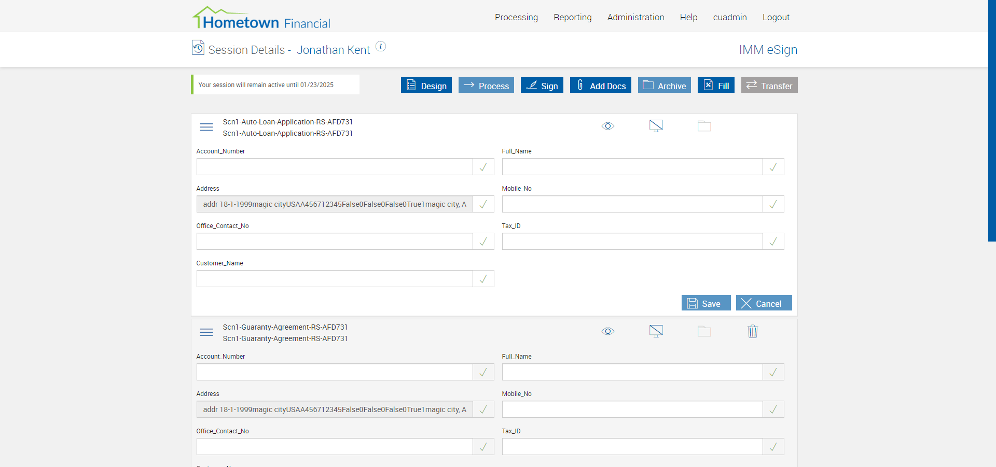Click the Add Docs button
Viewport: 996px width, 467px height.
point(601,85)
